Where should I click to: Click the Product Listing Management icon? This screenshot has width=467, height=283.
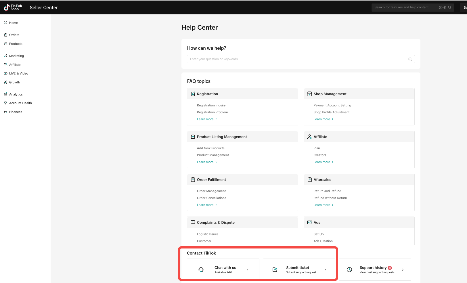tap(193, 137)
